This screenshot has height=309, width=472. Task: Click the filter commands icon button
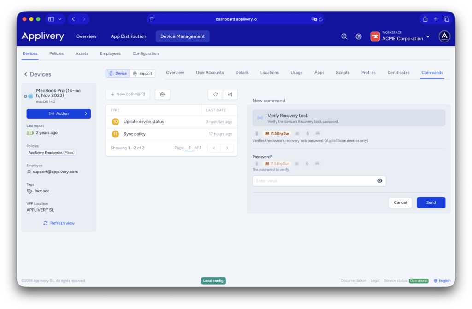coord(162,94)
